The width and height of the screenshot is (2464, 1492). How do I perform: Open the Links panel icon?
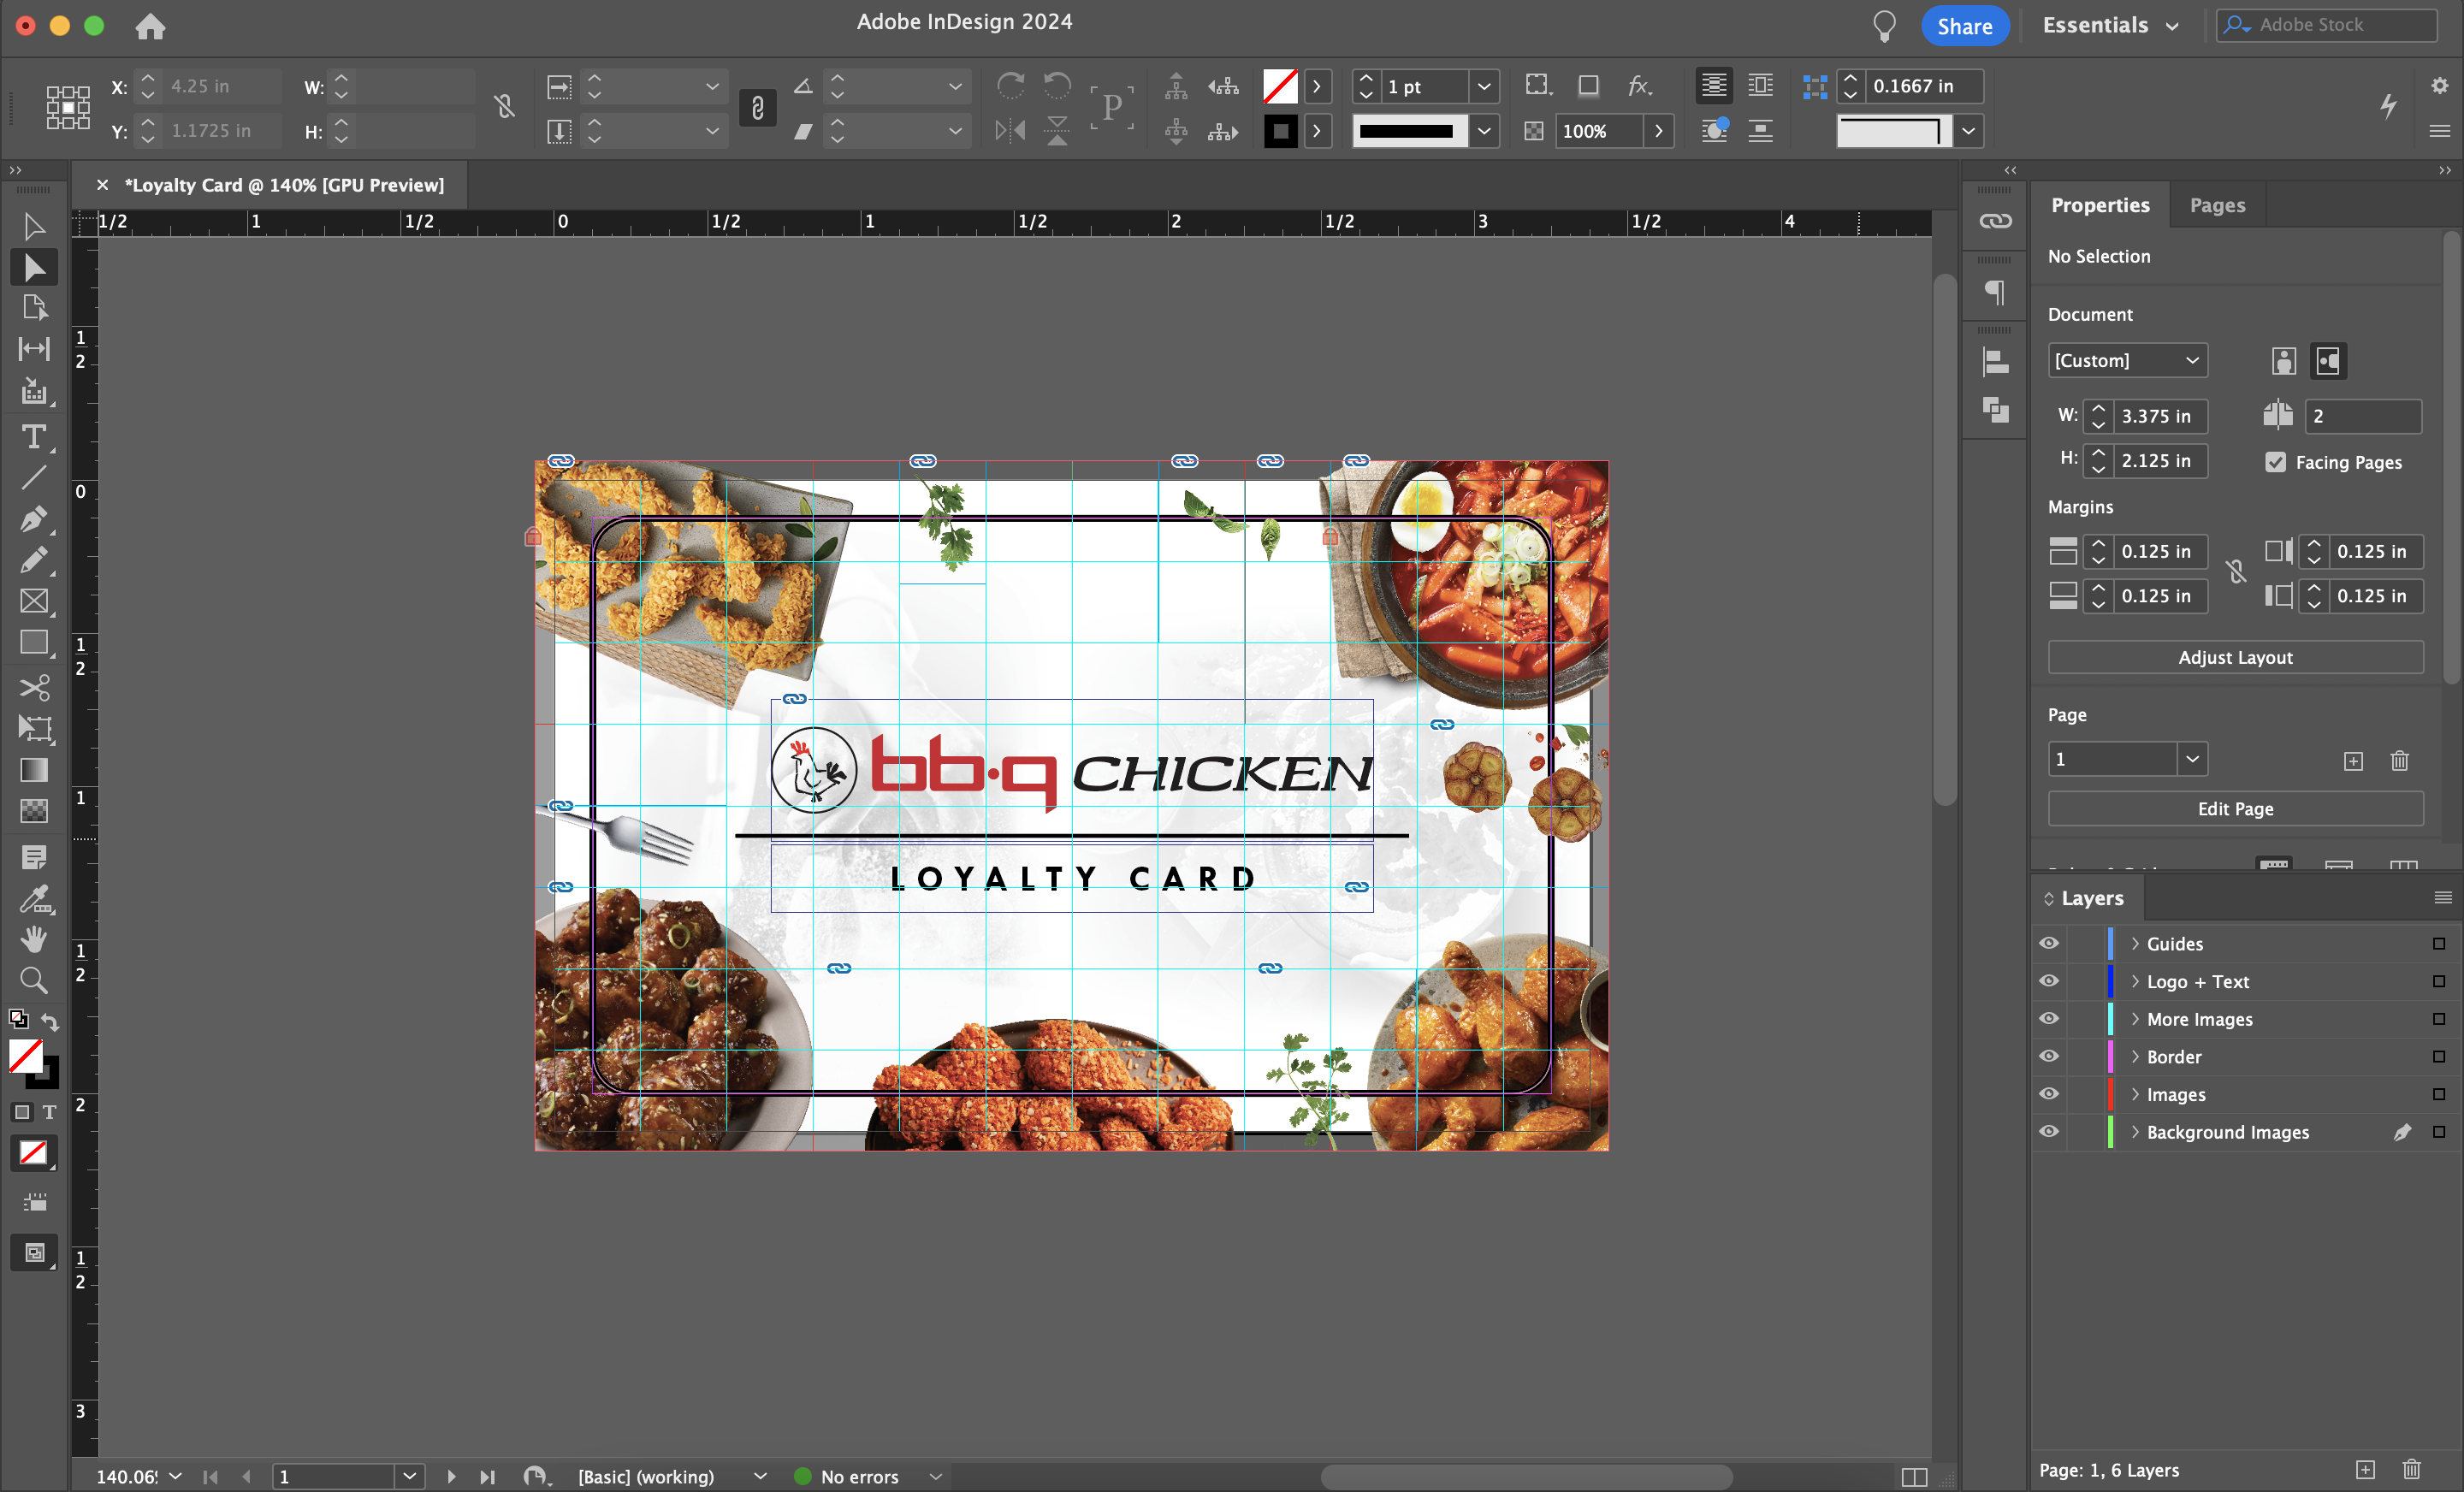pos(1995,220)
